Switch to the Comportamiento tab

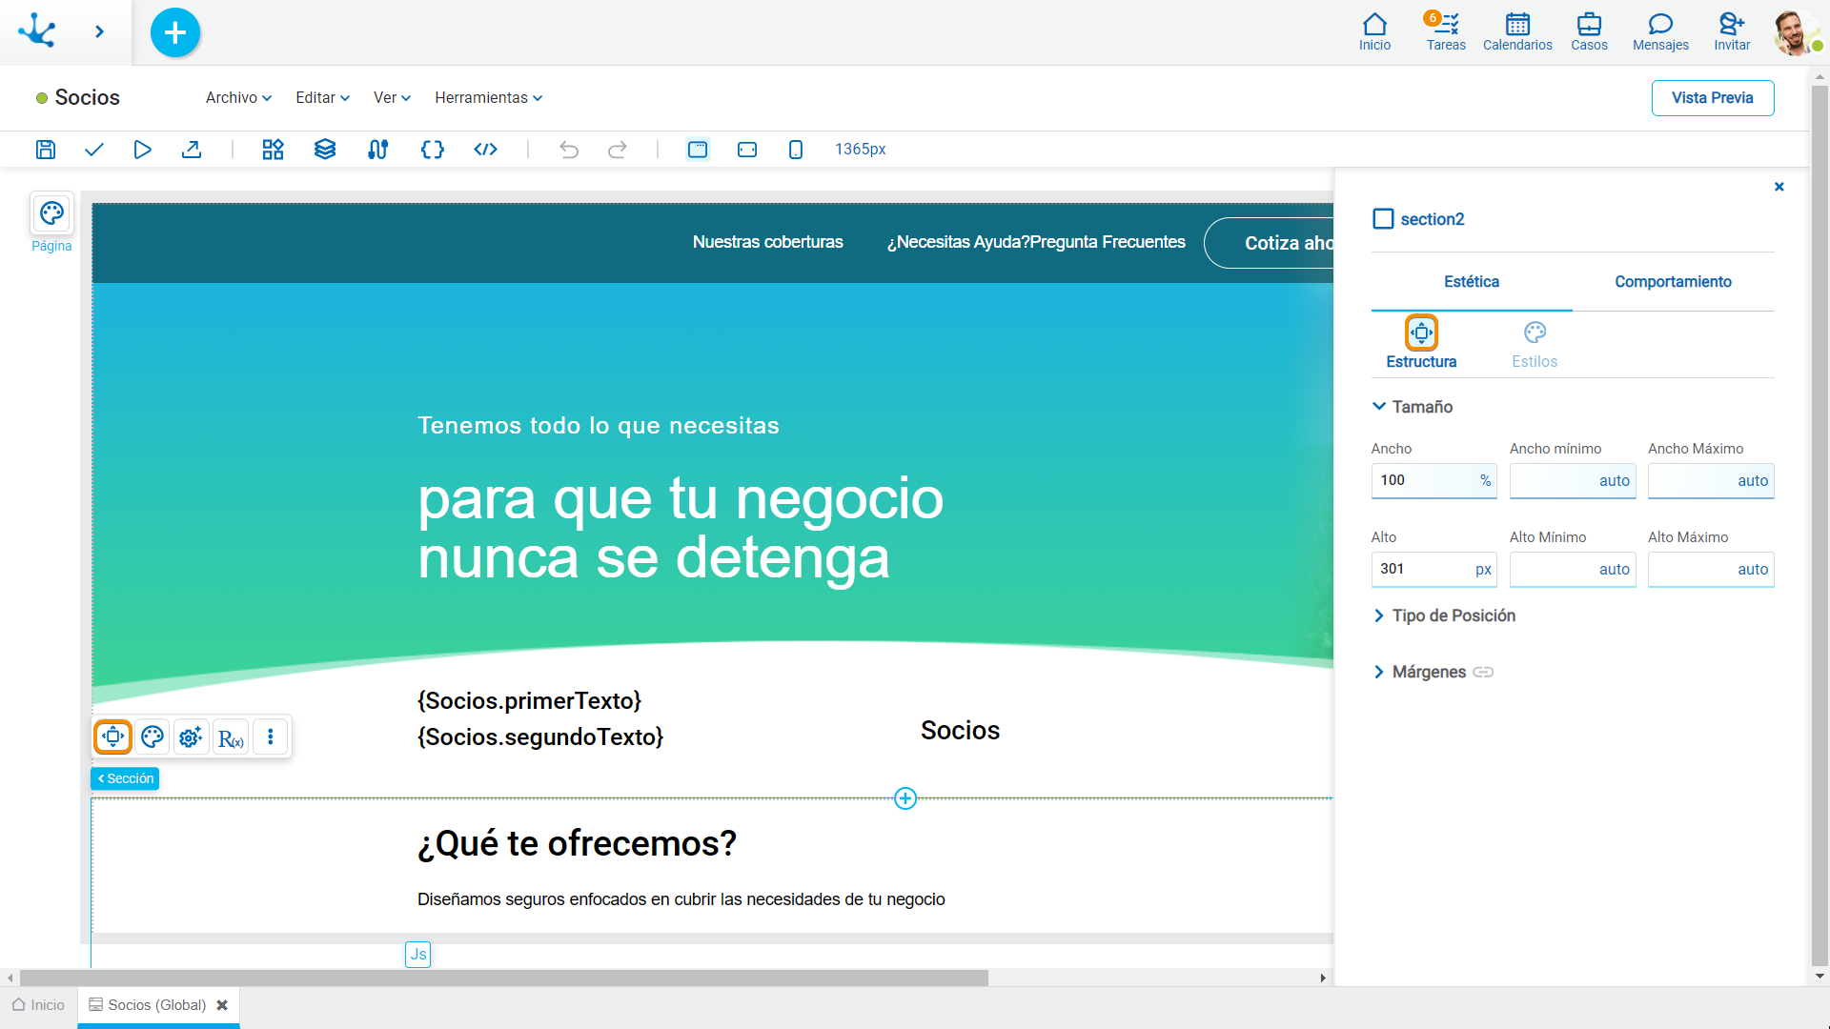pos(1673,282)
